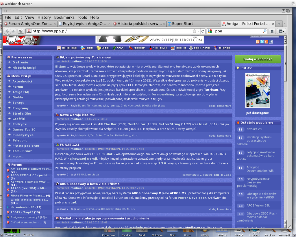Switch to the Forum AmigaOne Zone tab
Viewport: 296px width, 237px height.
coord(30,24)
